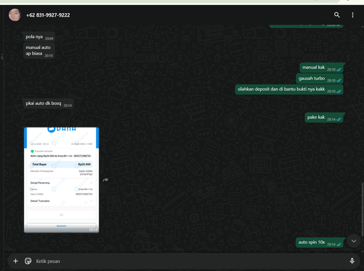The width and height of the screenshot is (364, 271).
Task: Jump to latest messages with down chevron
Action: click(354, 241)
